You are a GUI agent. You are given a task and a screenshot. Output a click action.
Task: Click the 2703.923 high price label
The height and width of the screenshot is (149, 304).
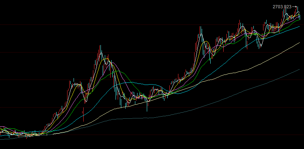point(282,7)
